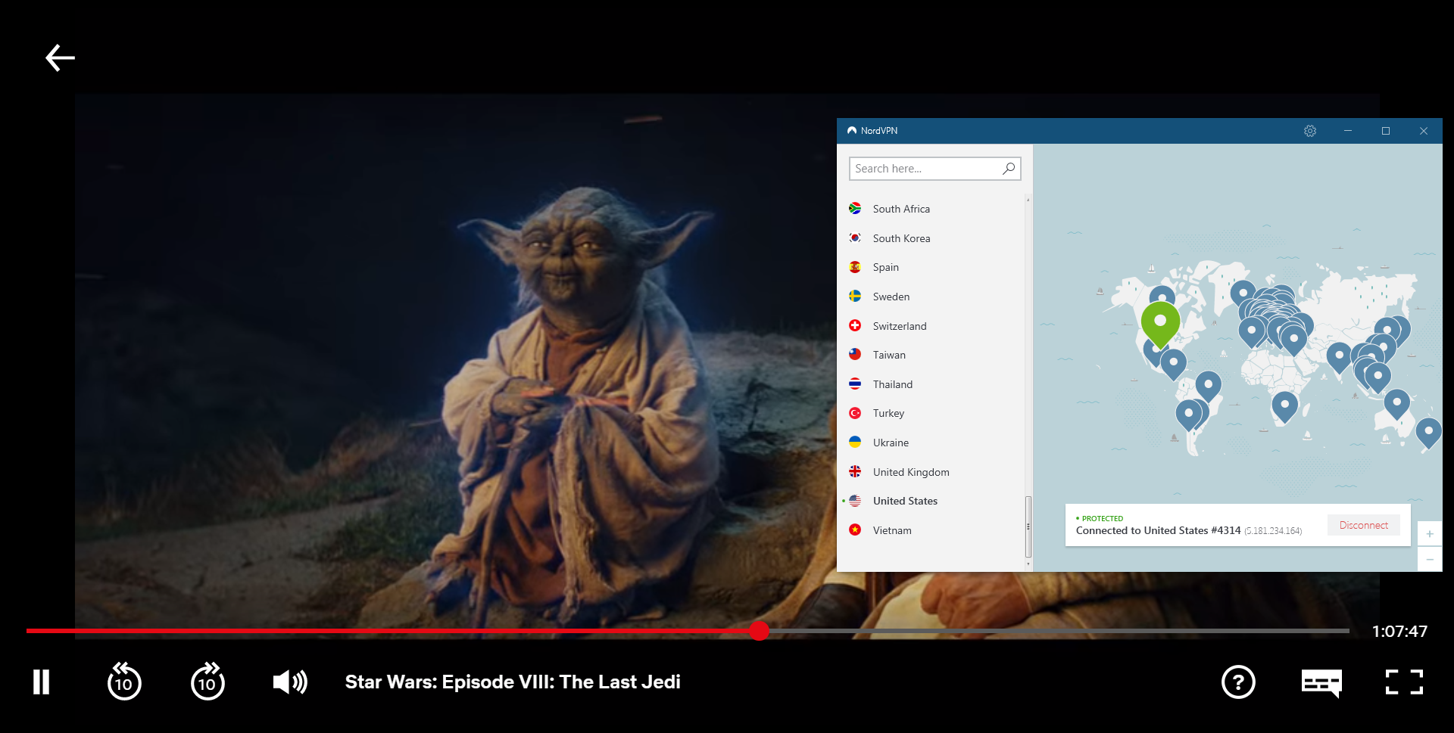Click the scroll-up arrow of the country list

[1028, 199]
